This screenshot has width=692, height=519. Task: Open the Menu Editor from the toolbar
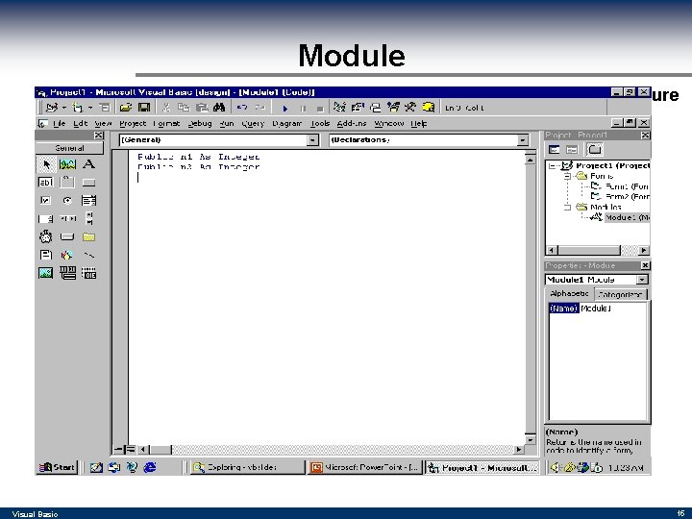point(104,108)
